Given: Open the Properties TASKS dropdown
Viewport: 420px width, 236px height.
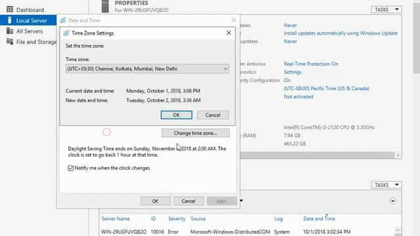Looking at the screenshot, I should [387, 9].
